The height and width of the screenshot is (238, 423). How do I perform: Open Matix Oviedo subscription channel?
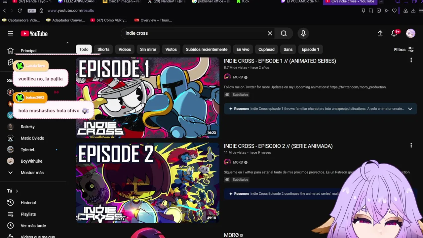(x=32, y=138)
